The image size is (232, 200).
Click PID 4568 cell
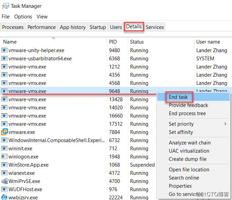tap(114, 83)
